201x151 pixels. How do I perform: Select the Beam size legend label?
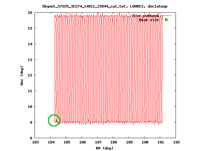149,20
